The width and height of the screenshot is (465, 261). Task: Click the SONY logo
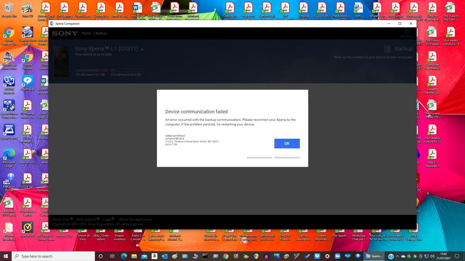(x=64, y=33)
